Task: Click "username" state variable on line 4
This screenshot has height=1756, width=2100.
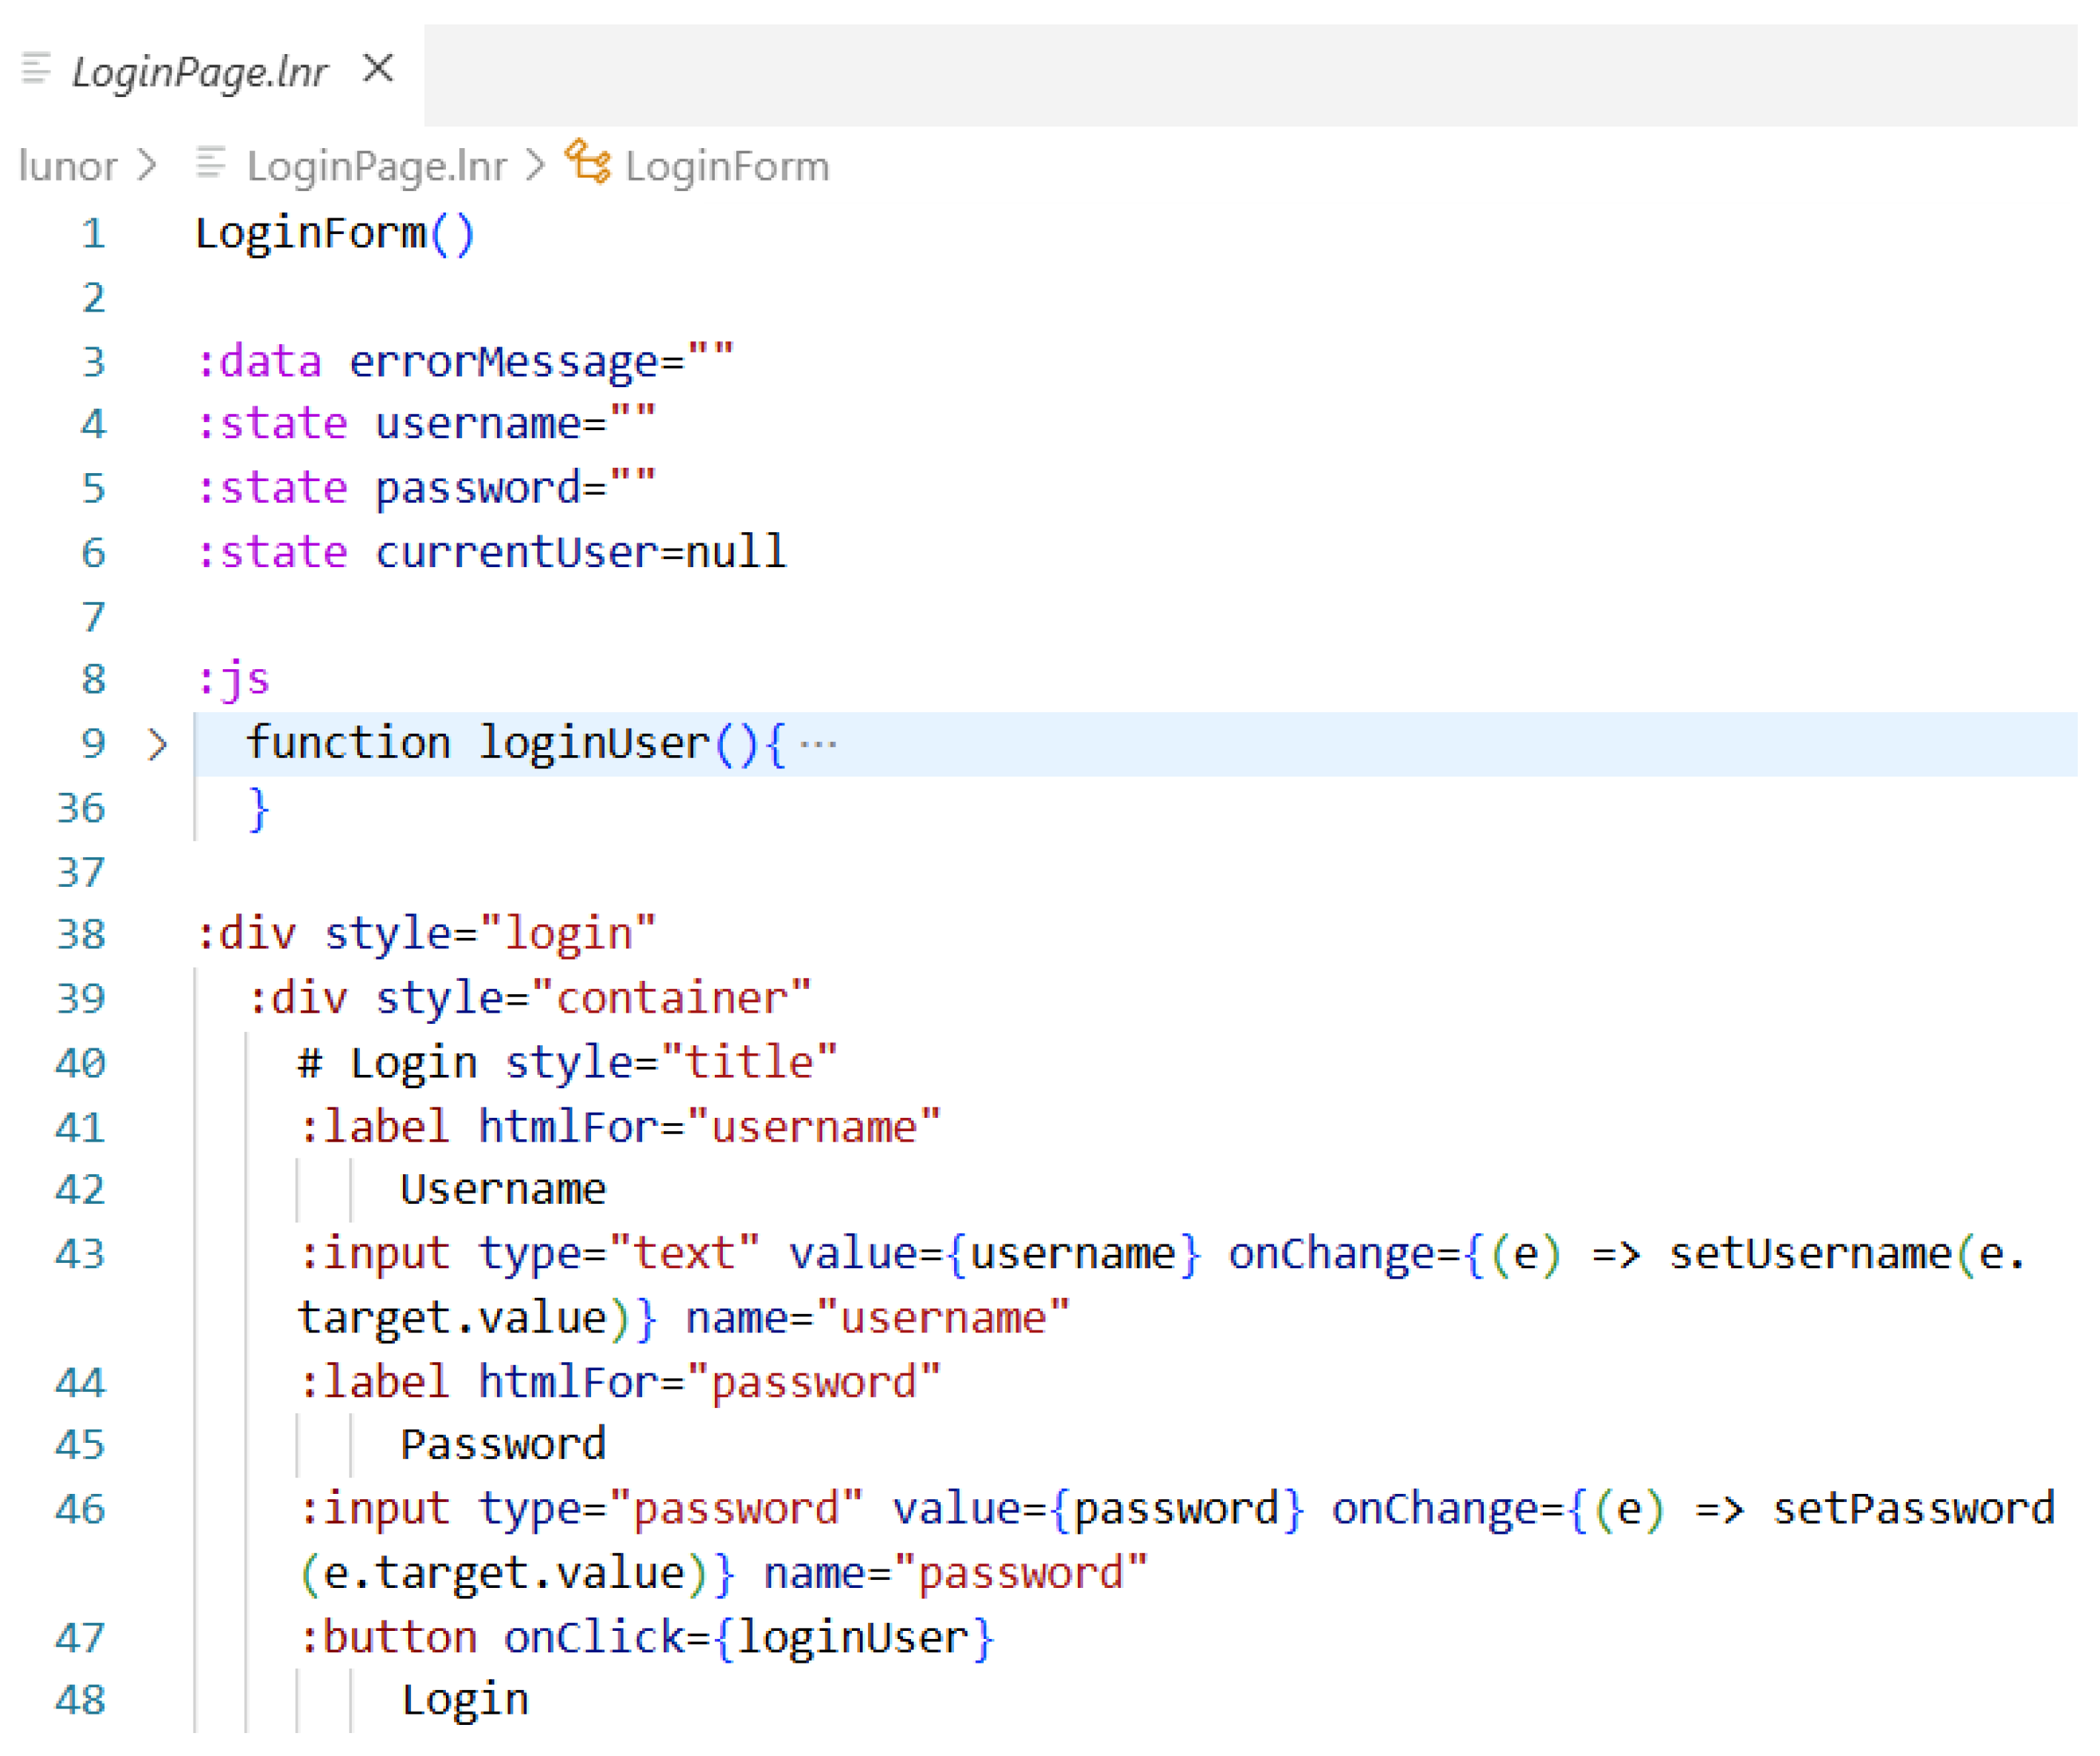Action: coord(478,423)
